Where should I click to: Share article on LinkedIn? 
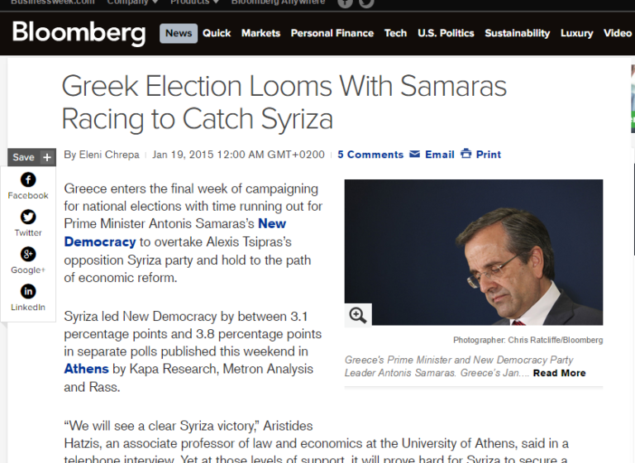(x=28, y=292)
